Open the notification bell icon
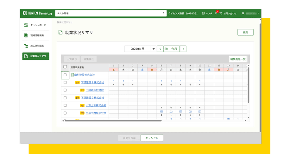The height and width of the screenshot is (163, 290). tap(216, 14)
